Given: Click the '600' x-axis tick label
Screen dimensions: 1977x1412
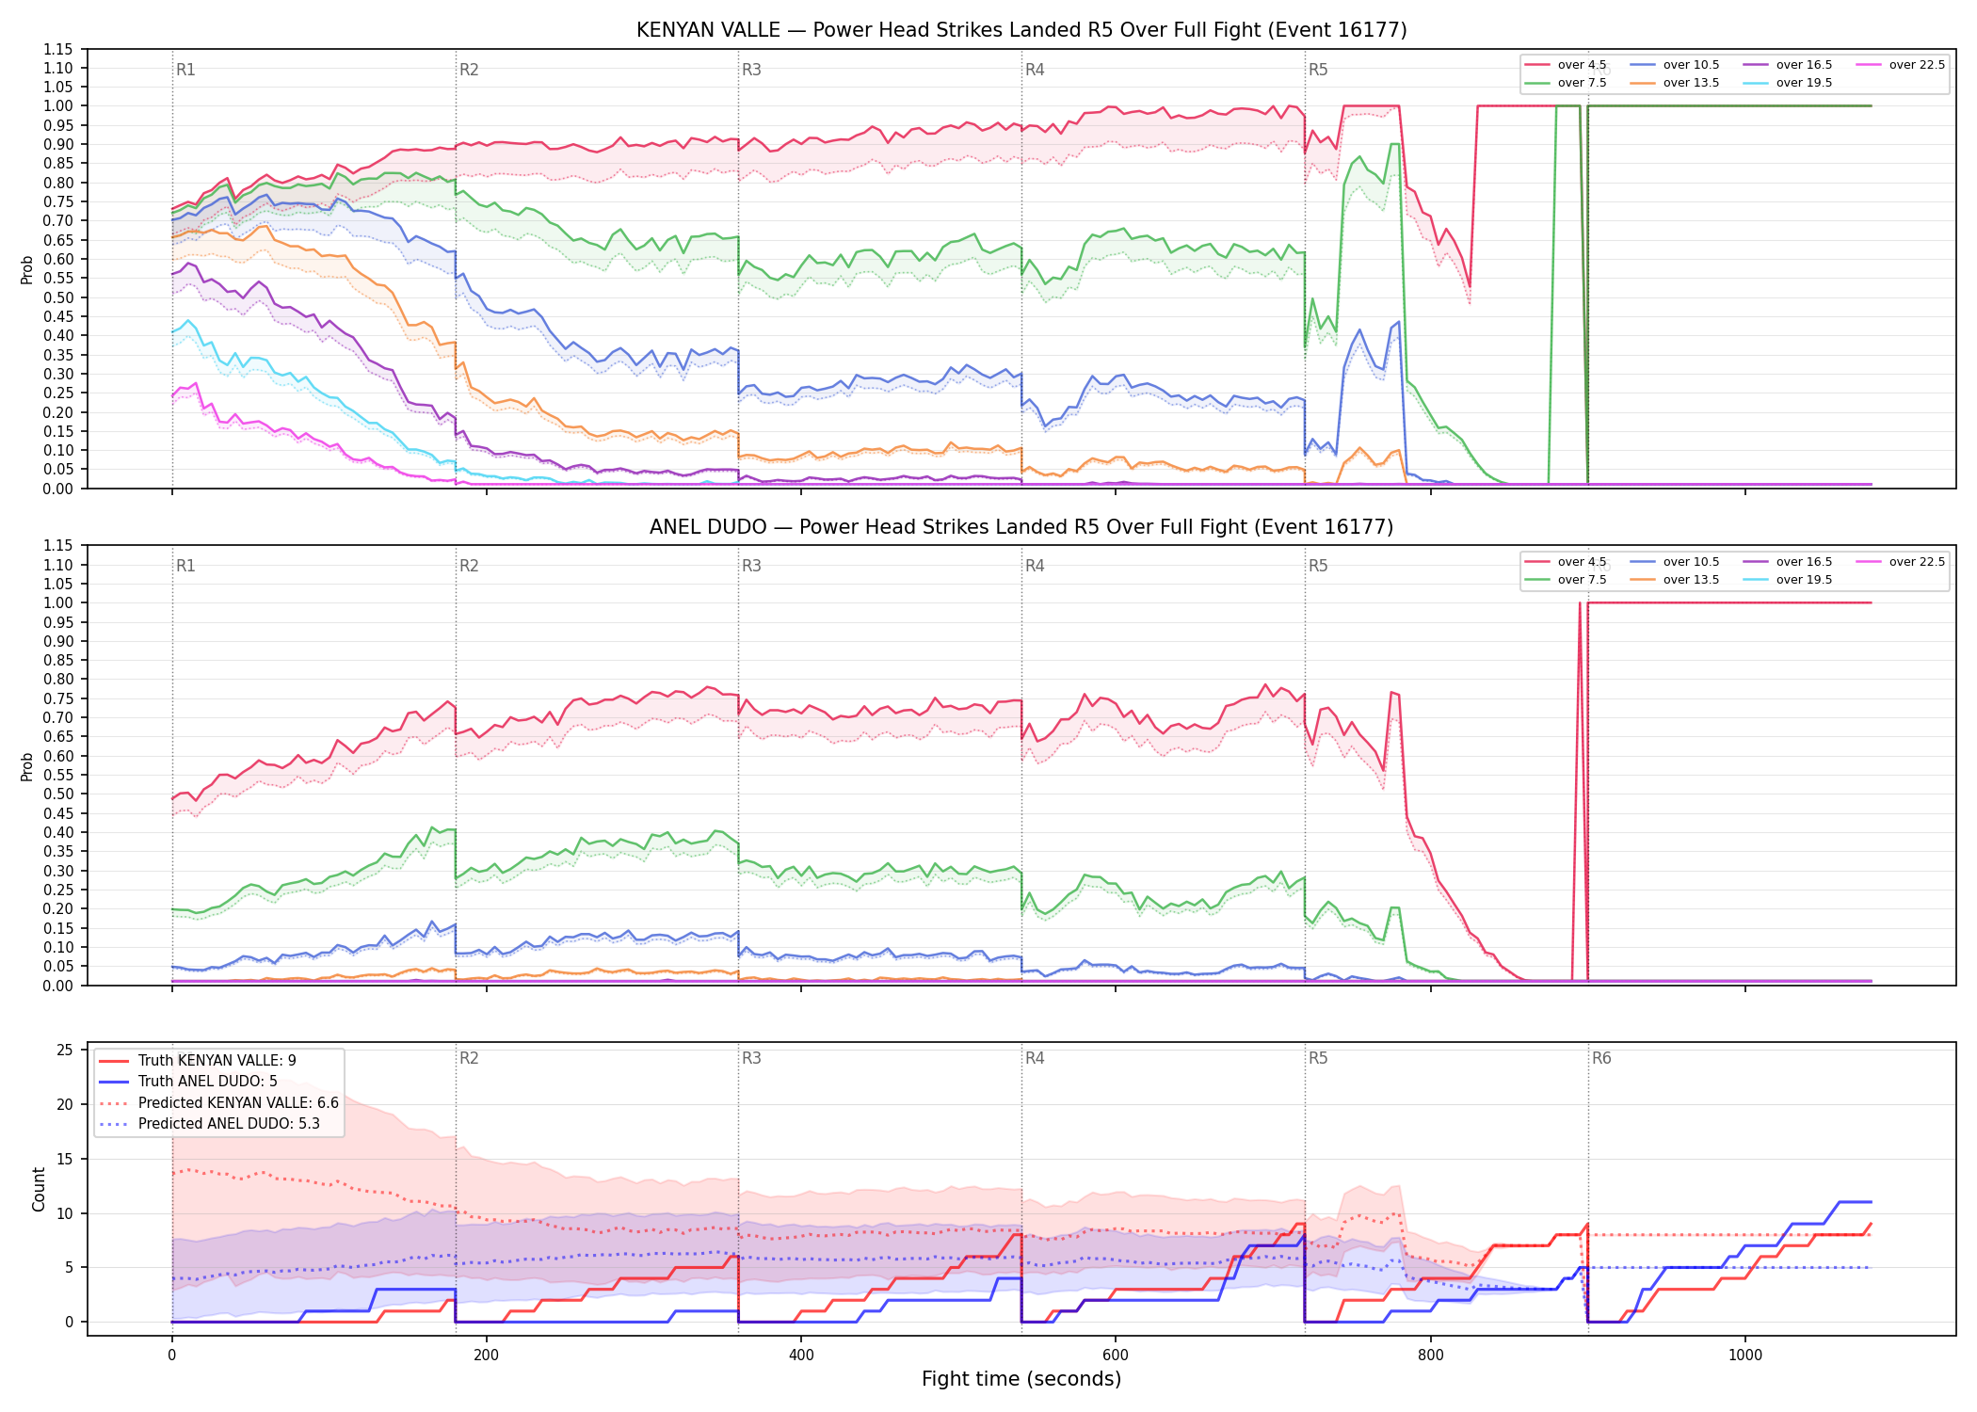Looking at the screenshot, I should (x=1116, y=1356).
